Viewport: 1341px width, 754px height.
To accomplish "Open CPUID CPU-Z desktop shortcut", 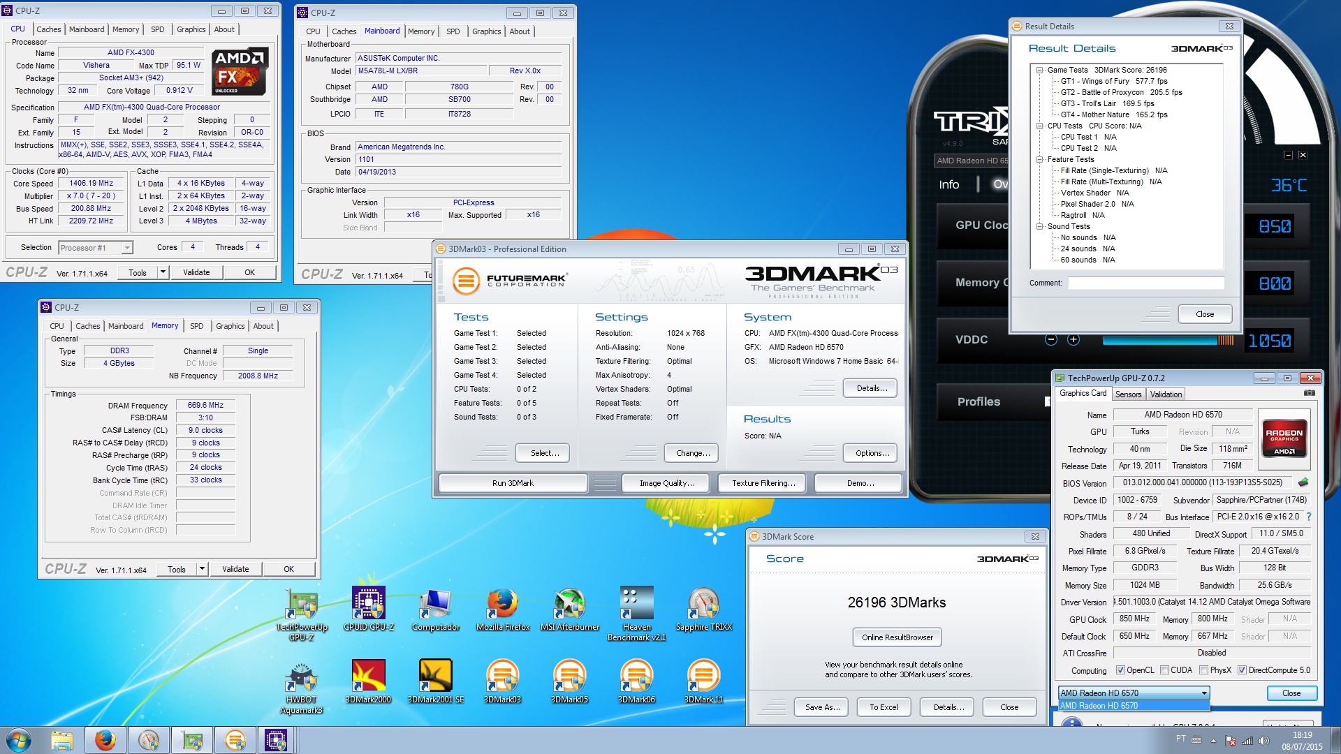I will 369,609.
